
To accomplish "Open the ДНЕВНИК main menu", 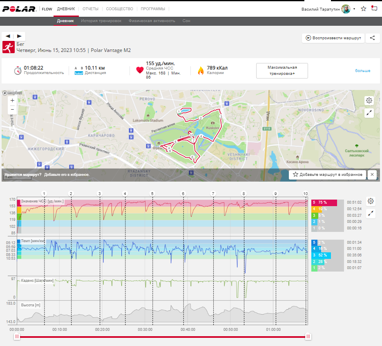I will (66, 9).
